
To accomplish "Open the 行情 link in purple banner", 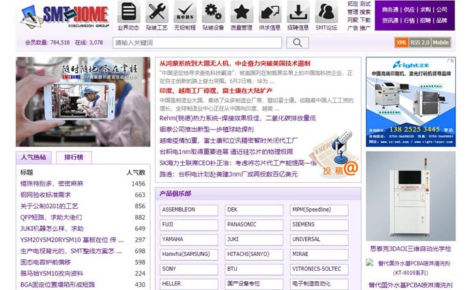I will [x=409, y=20].
